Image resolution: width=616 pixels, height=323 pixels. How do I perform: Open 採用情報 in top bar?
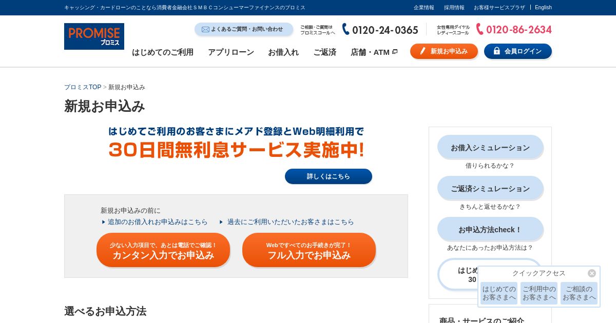click(454, 8)
